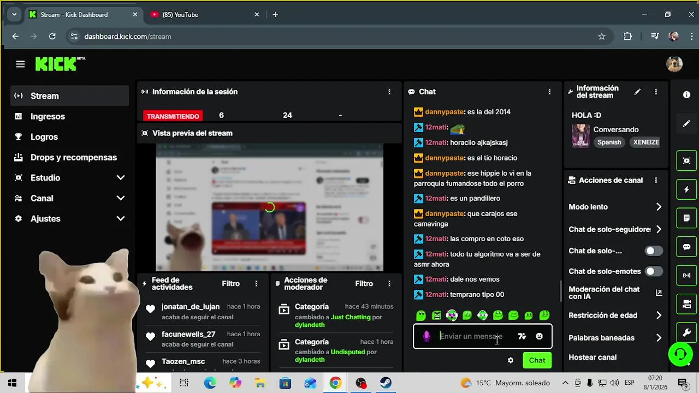Switch to Stream - Kick Dashboard tab
This screenshot has height=393, width=699.
click(83, 15)
